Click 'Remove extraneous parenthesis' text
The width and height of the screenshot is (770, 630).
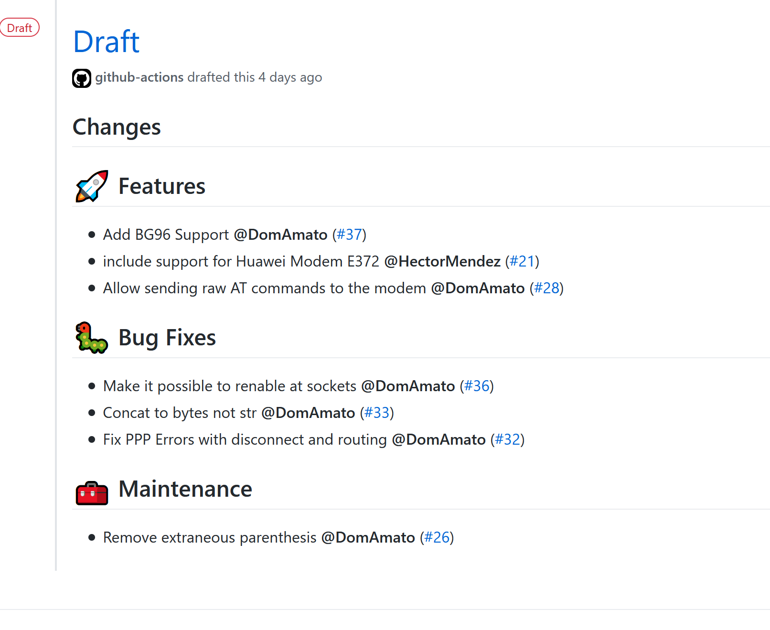pos(210,537)
